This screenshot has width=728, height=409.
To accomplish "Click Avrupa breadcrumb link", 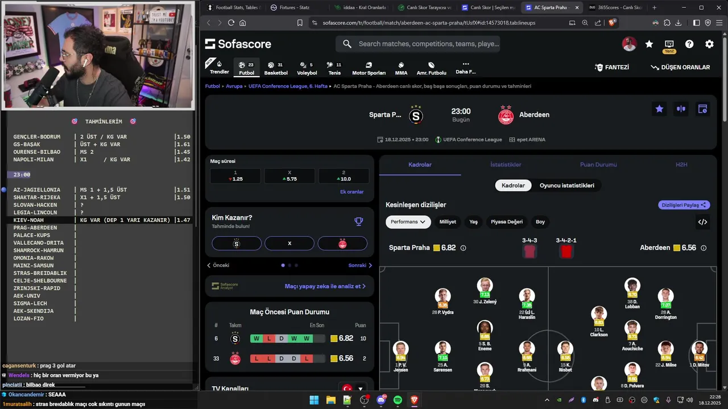I will [234, 86].
